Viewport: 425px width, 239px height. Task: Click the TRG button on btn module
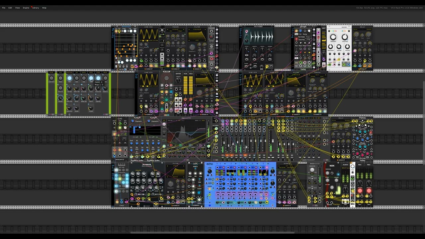(x=353, y=178)
